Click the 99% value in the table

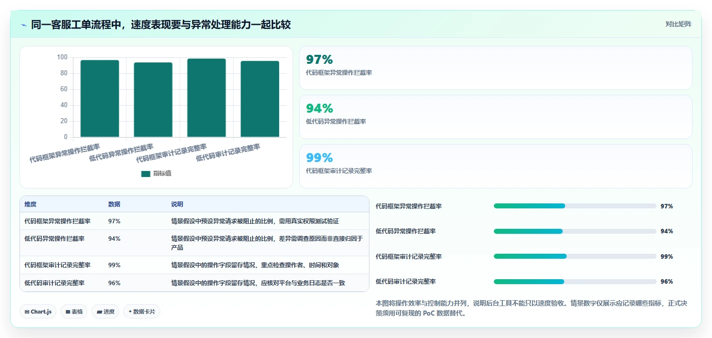(114, 265)
